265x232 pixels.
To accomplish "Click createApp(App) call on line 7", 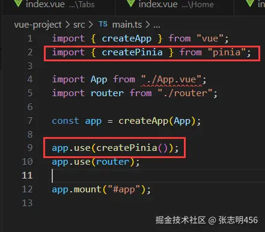I will (x=157, y=121).
